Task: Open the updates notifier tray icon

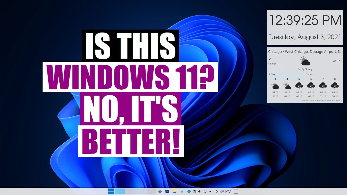Action: coord(189,191)
